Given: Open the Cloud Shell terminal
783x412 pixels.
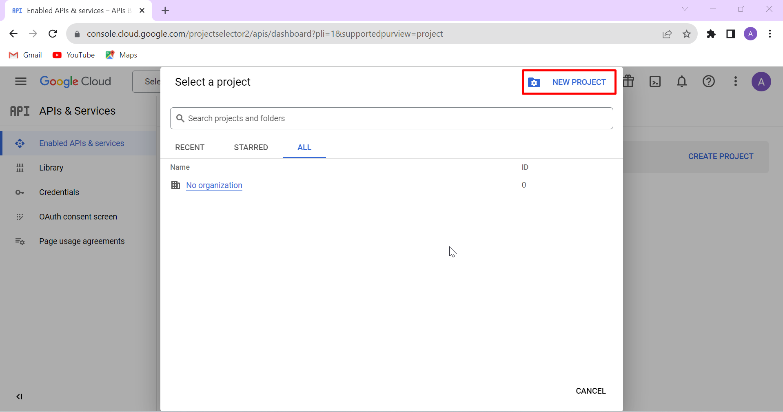Looking at the screenshot, I should tap(655, 82).
